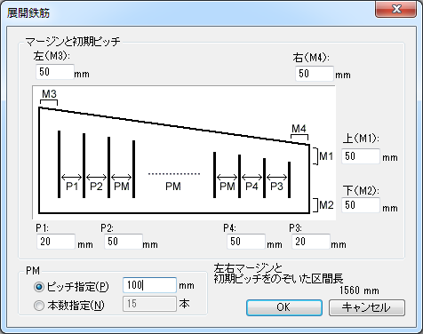Click the central PM label under dotted line
This screenshot has width=423, height=334.
(x=173, y=187)
